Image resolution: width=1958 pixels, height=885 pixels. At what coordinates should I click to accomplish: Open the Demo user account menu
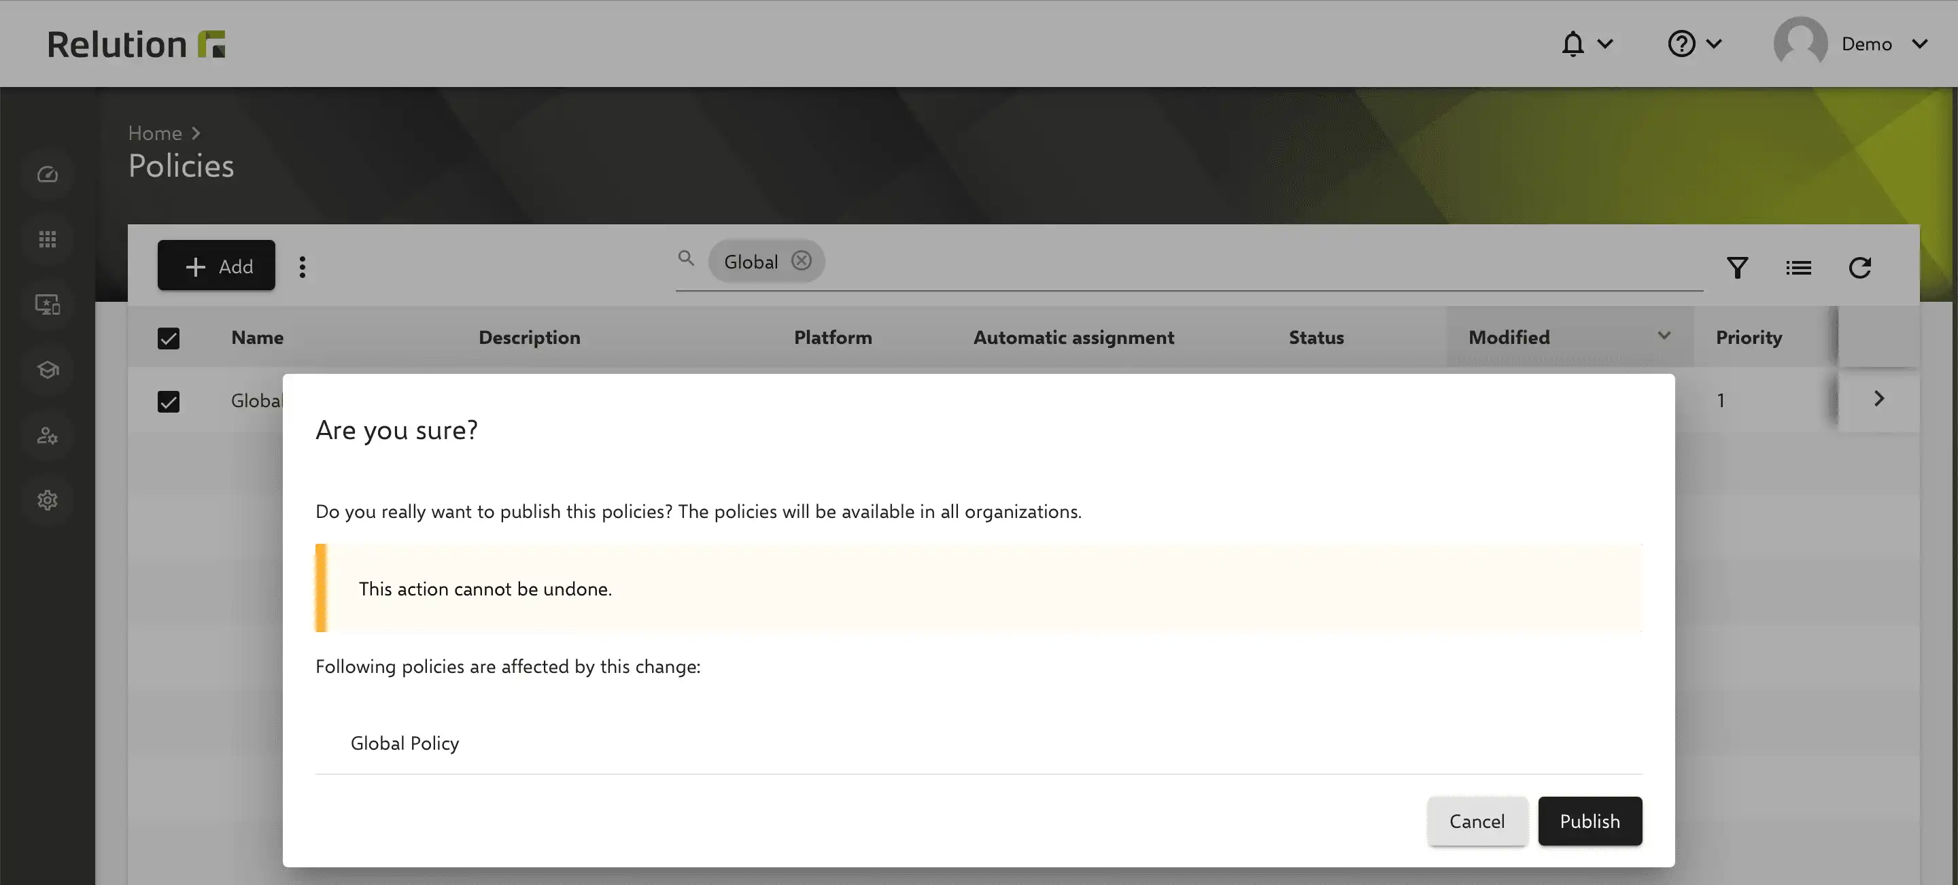1851,44
